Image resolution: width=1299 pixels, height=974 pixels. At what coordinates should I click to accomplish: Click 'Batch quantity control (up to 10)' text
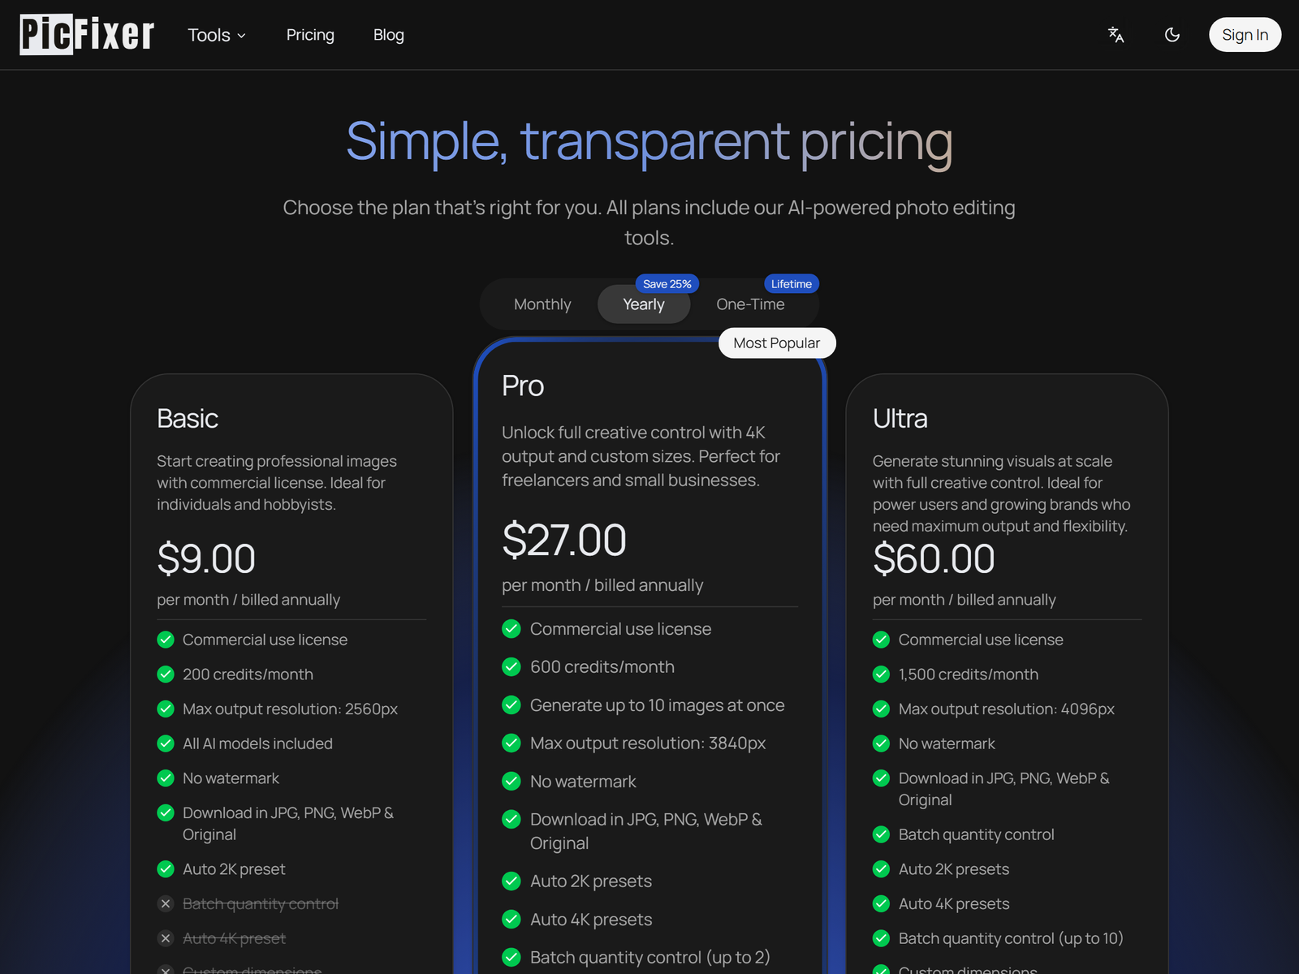[x=1011, y=938]
